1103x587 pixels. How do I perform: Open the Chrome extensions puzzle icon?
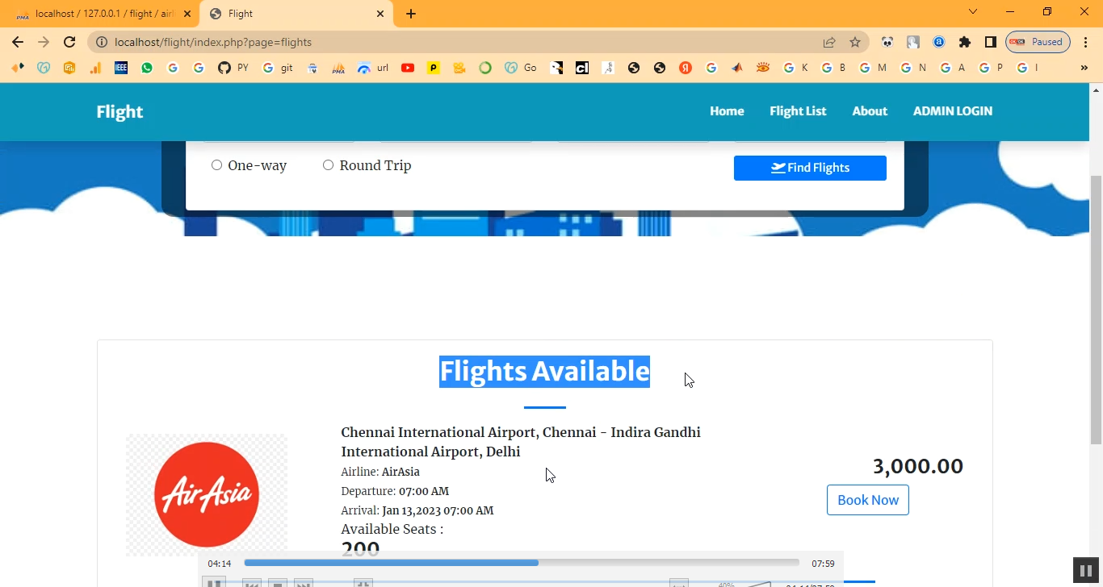pyautogui.click(x=964, y=42)
